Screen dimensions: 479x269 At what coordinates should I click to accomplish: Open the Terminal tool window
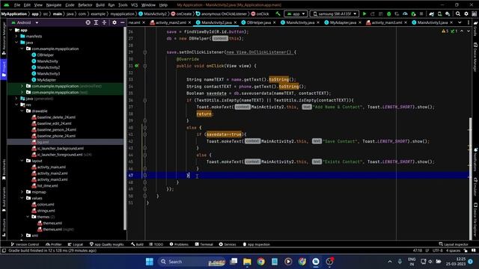click(204, 244)
